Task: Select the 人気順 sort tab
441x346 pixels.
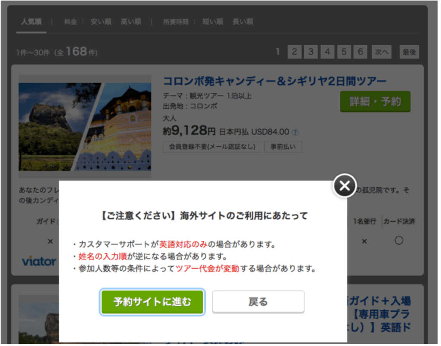Action: click(31, 22)
